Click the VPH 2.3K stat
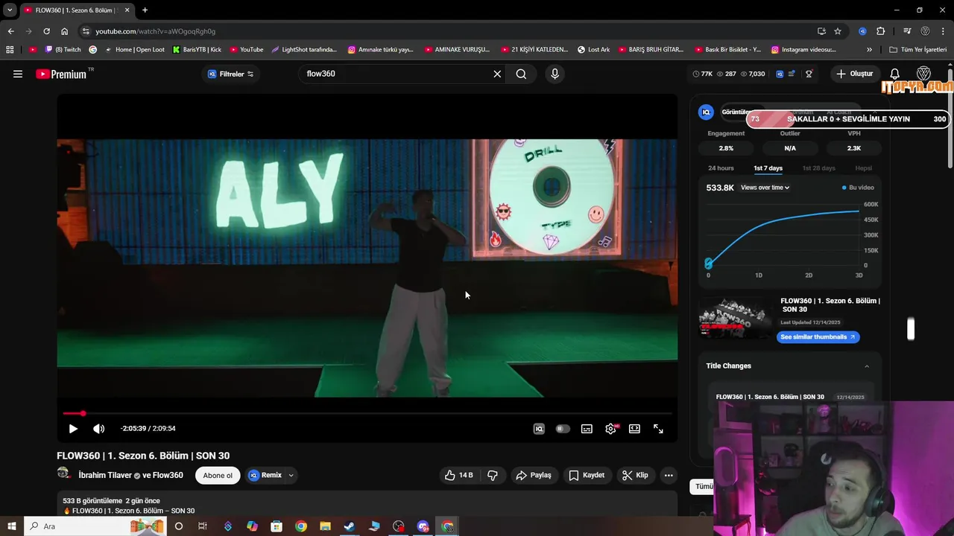The height and width of the screenshot is (536, 954). click(854, 148)
